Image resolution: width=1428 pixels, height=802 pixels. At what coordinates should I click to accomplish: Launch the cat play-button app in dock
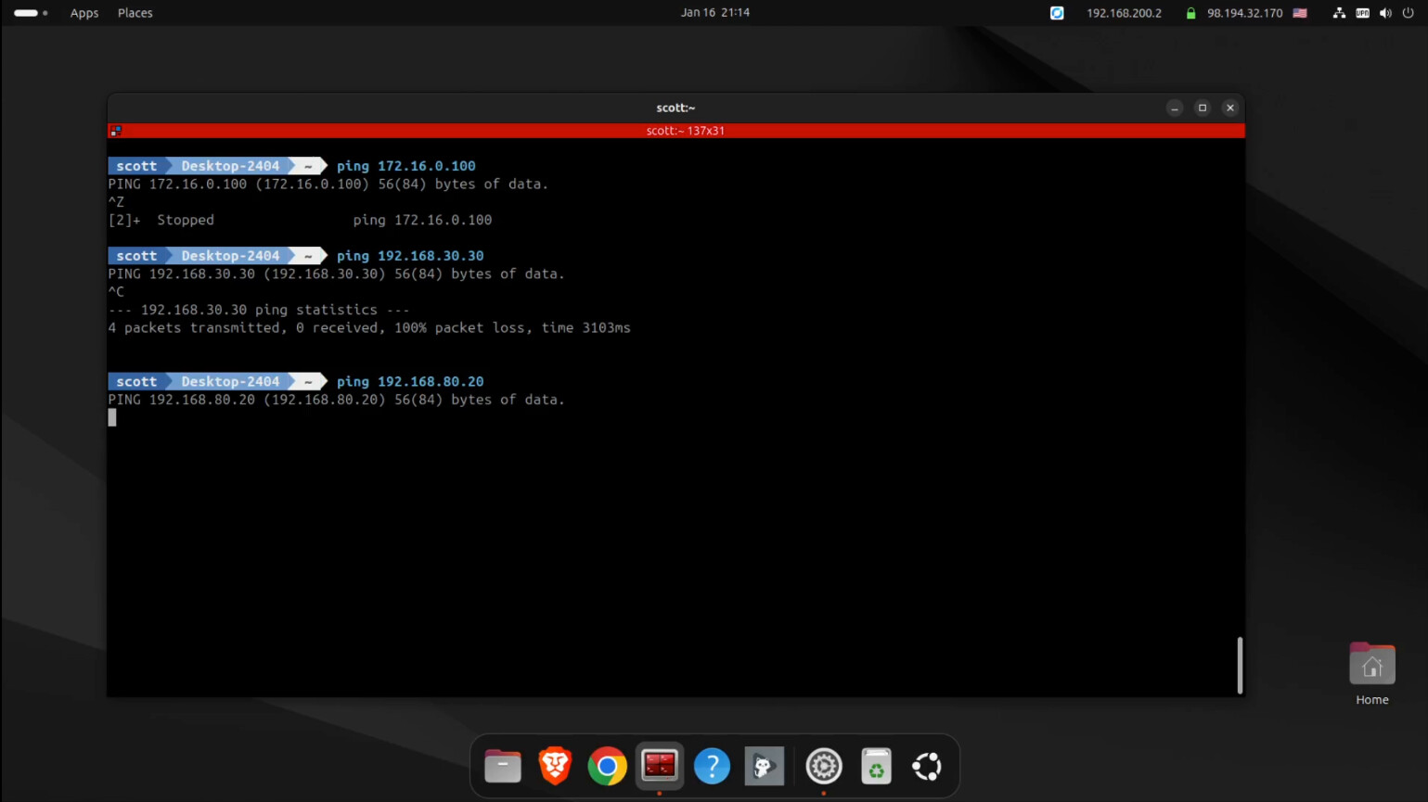(765, 766)
